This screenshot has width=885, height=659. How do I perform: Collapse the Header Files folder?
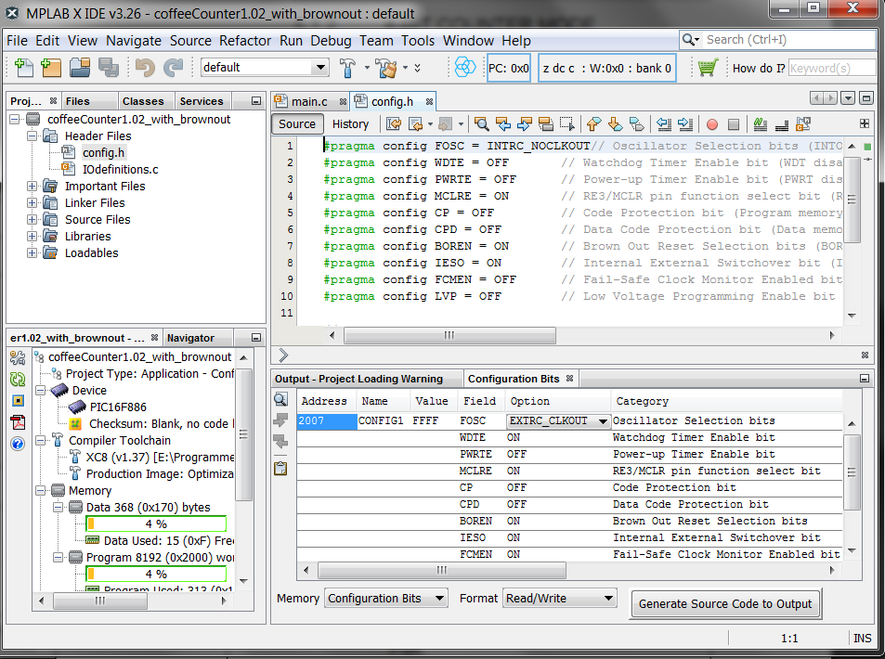(32, 136)
